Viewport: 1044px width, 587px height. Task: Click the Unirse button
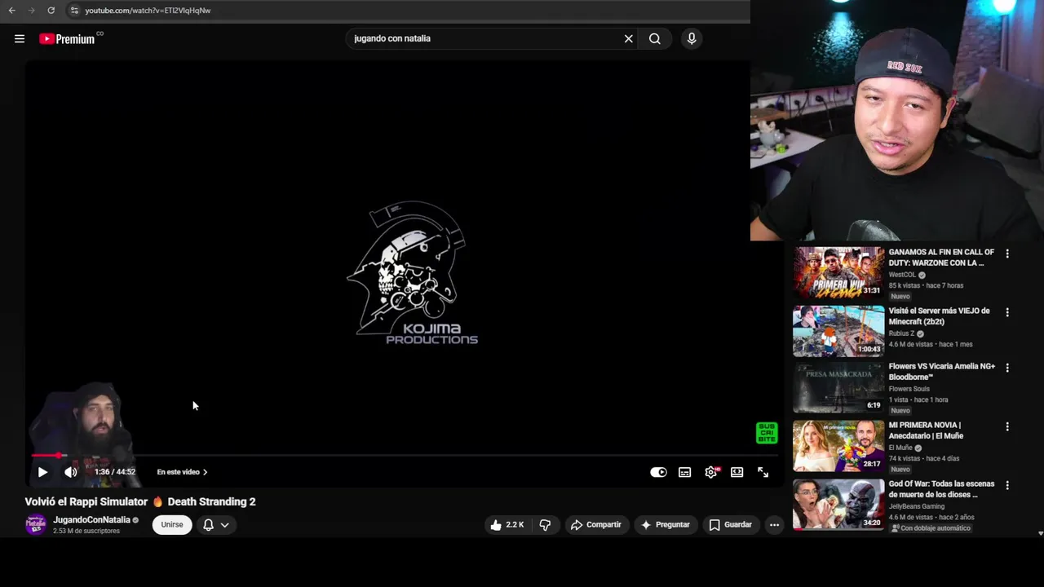[x=172, y=525]
